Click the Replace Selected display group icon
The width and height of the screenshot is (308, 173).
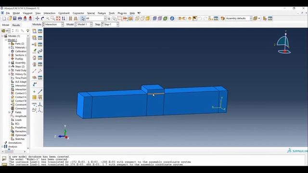click(x=179, y=18)
